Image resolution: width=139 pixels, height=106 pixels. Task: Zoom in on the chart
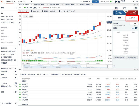pos(20,42)
